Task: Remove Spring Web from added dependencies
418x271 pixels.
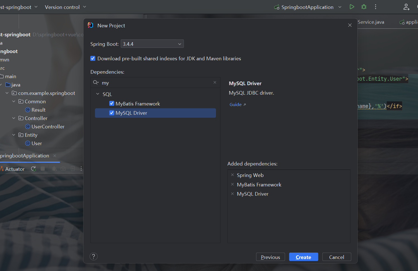Action: coord(232,175)
